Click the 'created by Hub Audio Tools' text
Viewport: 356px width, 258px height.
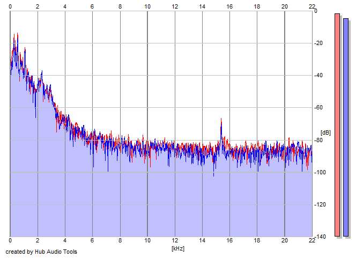(41, 252)
